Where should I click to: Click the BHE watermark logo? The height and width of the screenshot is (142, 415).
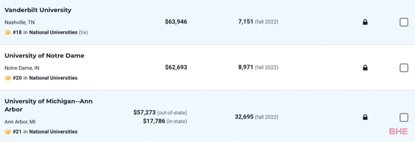pos(398,131)
